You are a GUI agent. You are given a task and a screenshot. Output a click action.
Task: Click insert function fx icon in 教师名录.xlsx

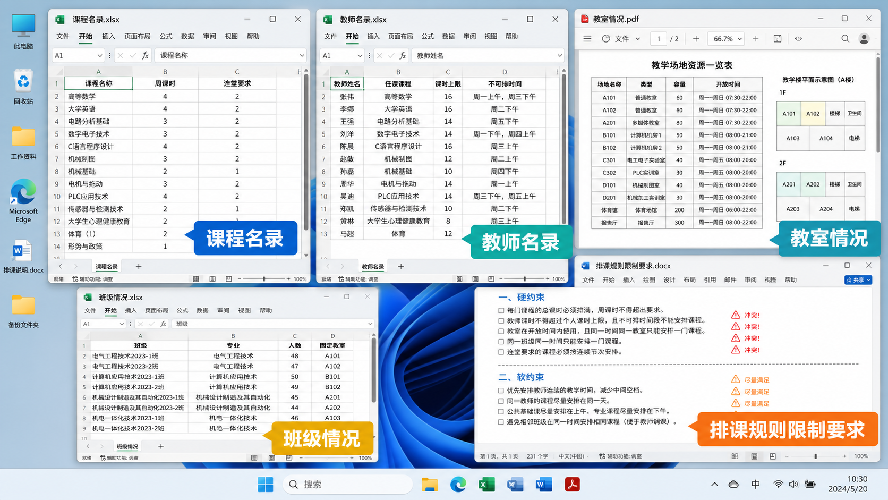tap(403, 55)
